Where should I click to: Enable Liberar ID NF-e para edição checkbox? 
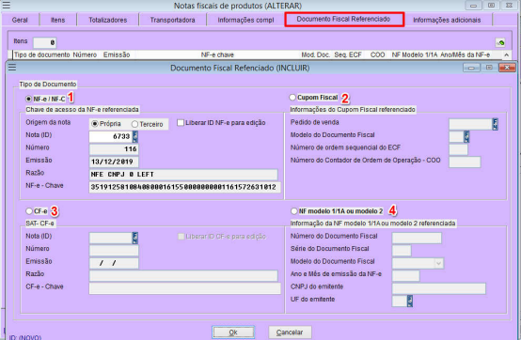[181, 123]
